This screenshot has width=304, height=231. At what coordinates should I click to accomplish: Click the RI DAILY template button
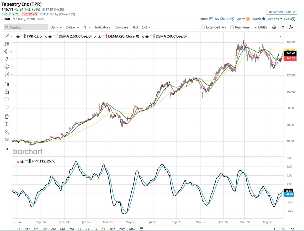tap(261, 27)
